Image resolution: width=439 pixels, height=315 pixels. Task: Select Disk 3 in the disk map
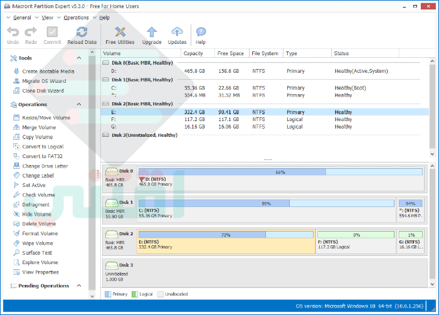coord(265,272)
